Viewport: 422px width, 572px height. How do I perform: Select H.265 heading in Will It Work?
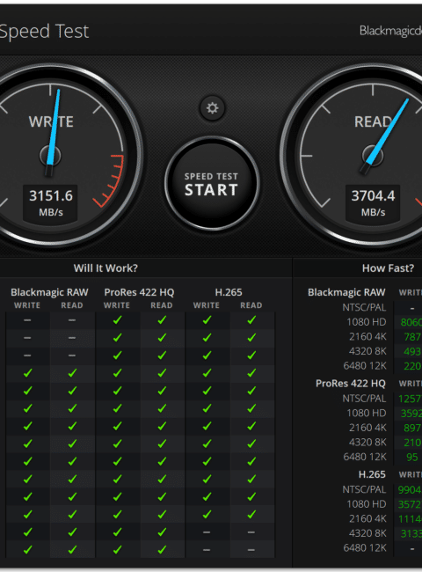[x=229, y=292]
